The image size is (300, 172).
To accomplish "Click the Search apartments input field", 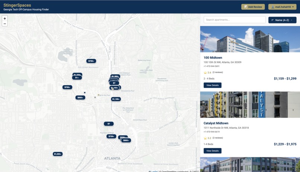I will coord(234,20).
